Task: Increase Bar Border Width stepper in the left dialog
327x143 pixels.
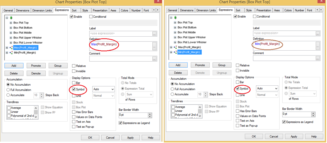Action: tap(150, 114)
